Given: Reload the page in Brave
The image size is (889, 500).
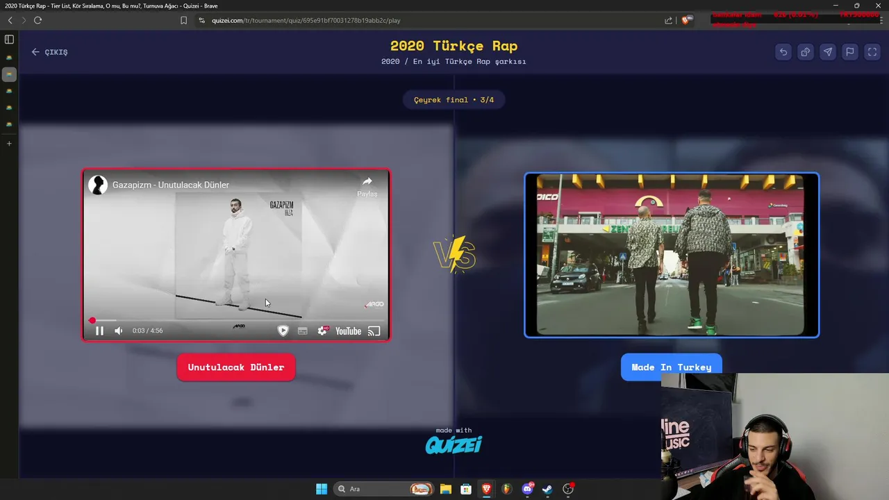Looking at the screenshot, I should click(x=38, y=20).
